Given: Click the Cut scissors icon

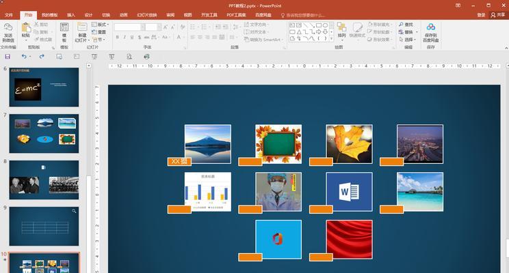Looking at the screenshot, I should pyautogui.click(x=36, y=25).
